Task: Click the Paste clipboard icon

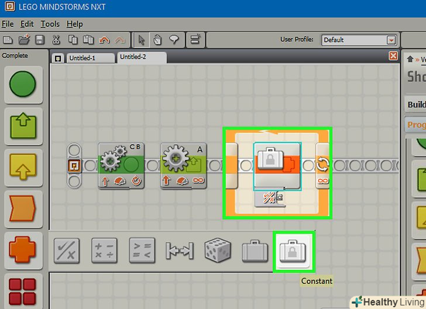Action: (88, 40)
